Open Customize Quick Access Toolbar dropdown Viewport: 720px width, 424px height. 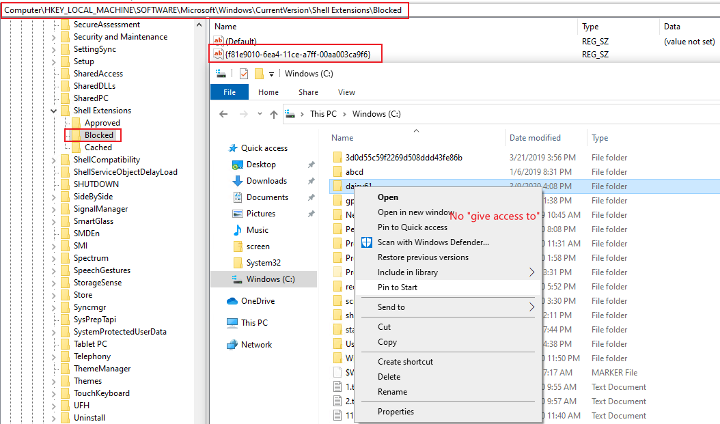pyautogui.click(x=271, y=74)
